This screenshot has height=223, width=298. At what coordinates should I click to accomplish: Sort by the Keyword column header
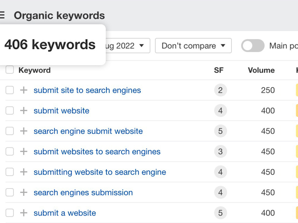(x=35, y=70)
